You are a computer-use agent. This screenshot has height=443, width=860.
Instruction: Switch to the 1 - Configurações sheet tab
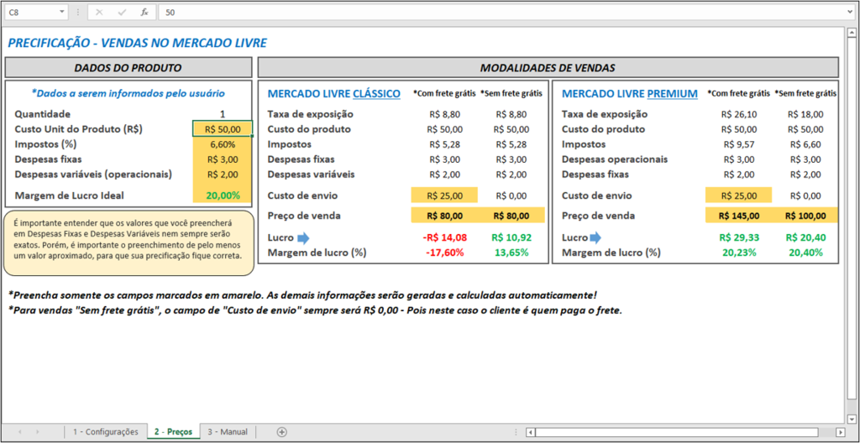click(x=106, y=432)
